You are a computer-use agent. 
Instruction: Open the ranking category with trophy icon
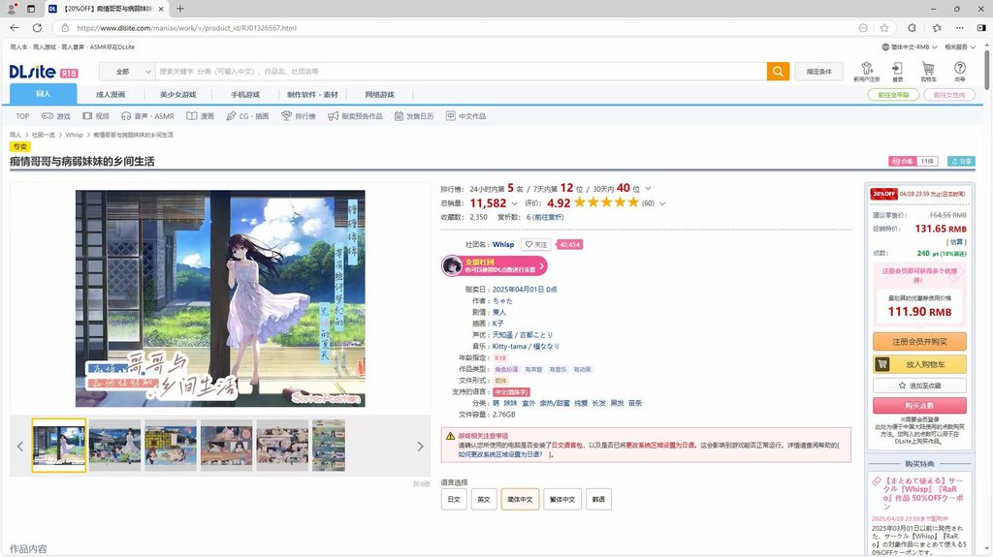coord(299,116)
